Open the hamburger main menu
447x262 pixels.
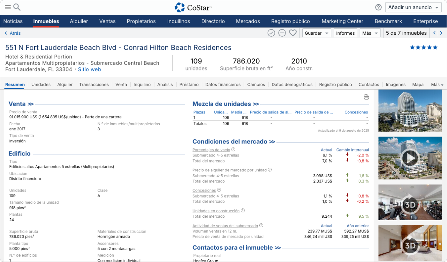8,7
